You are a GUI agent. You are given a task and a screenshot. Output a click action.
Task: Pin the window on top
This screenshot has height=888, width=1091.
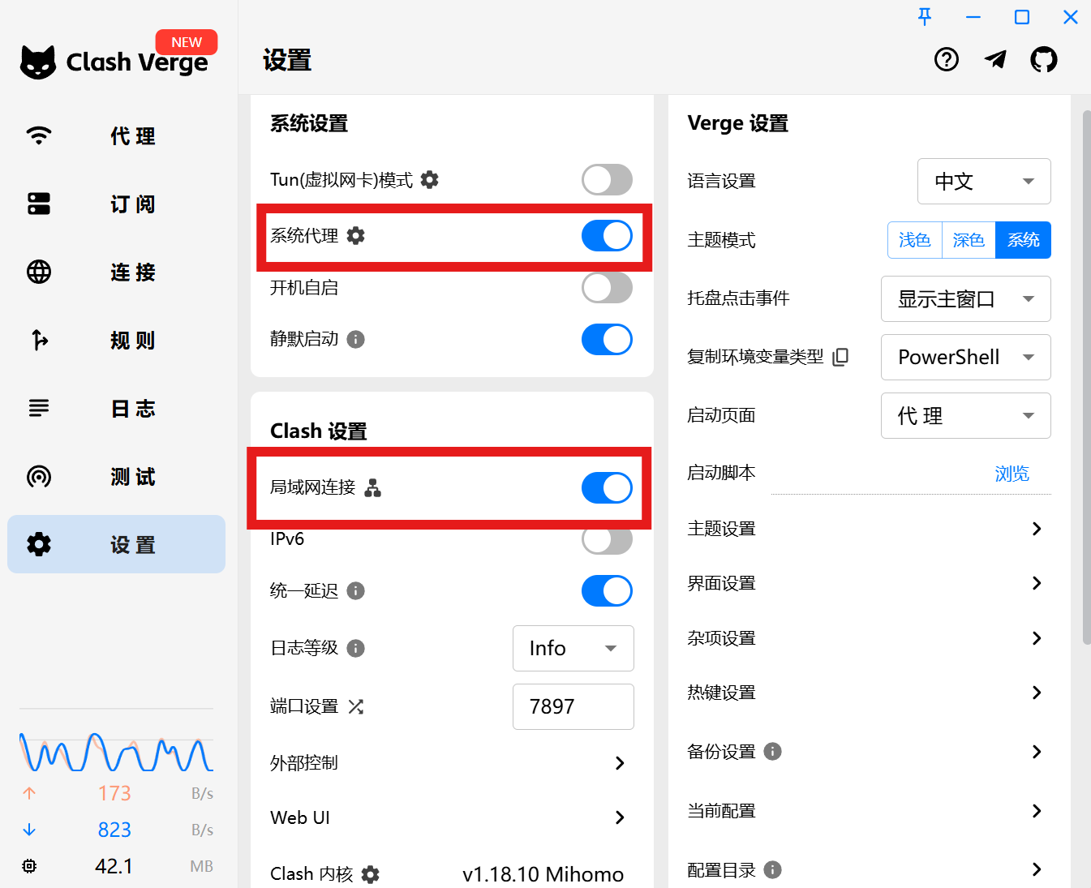[x=925, y=16]
